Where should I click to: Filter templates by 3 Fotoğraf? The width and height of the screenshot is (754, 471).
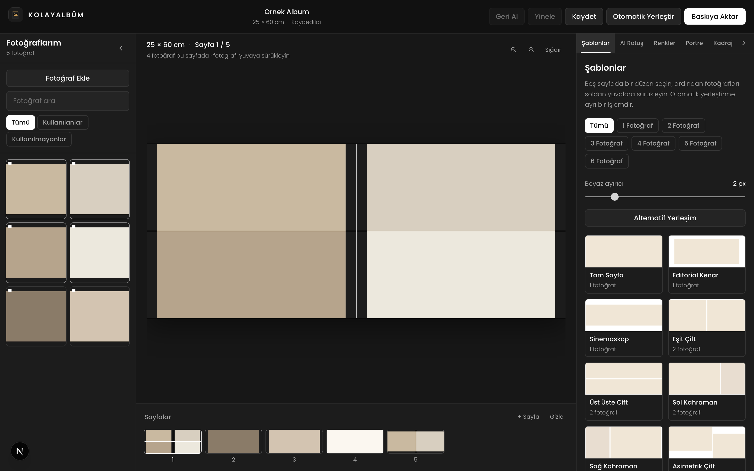(606, 143)
